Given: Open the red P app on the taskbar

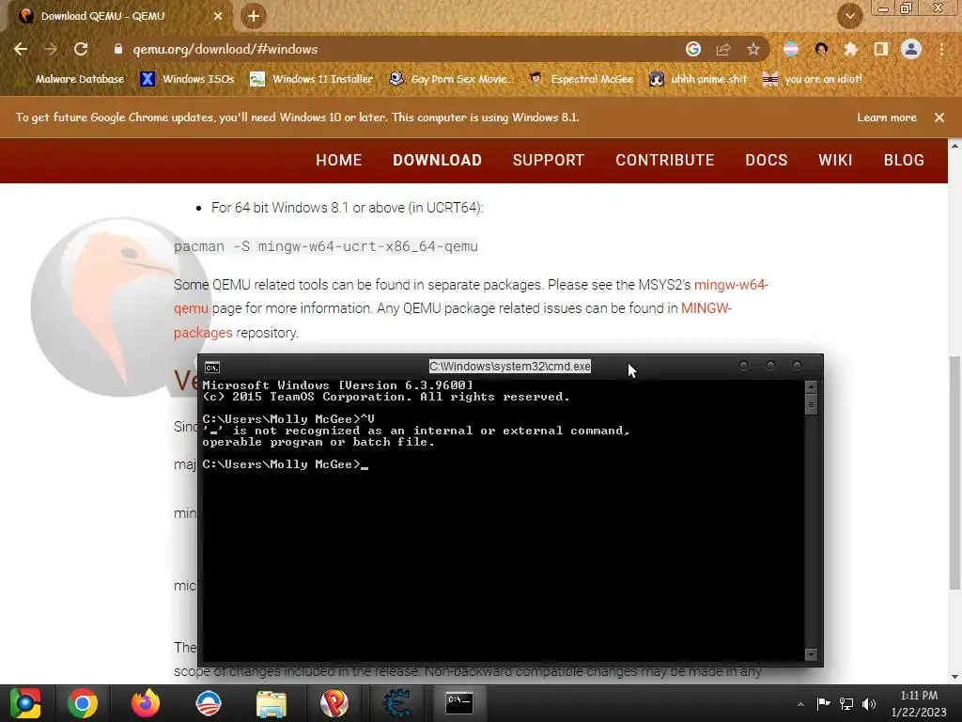Looking at the screenshot, I should [334, 703].
